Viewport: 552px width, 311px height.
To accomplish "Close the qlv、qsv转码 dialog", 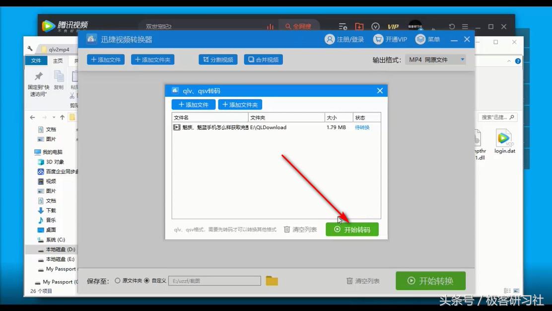I will coord(380,90).
